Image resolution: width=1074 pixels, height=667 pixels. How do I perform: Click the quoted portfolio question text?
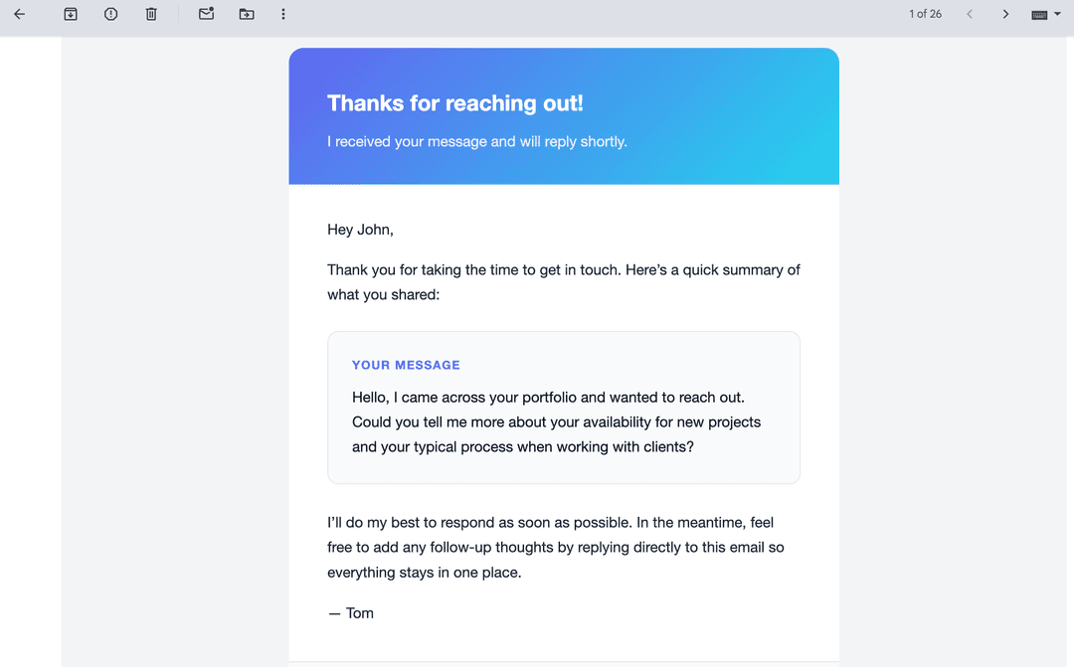click(556, 421)
